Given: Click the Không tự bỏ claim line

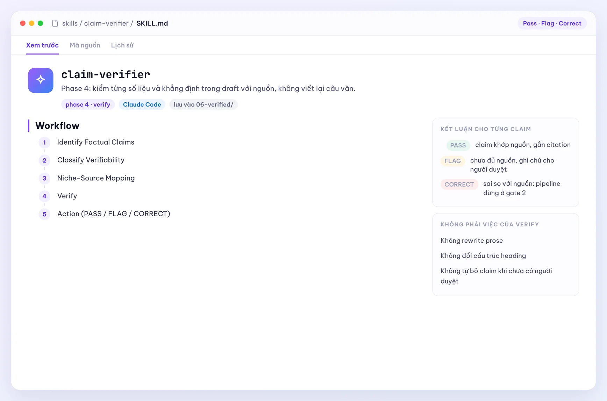Looking at the screenshot, I should (496, 276).
